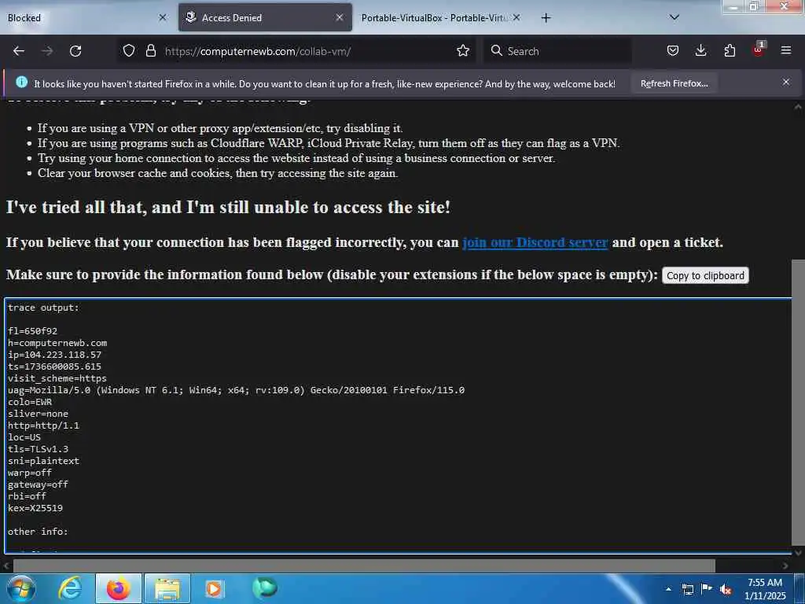This screenshot has height=604, width=805.
Task: Click Copy to clipboard button
Action: [705, 275]
